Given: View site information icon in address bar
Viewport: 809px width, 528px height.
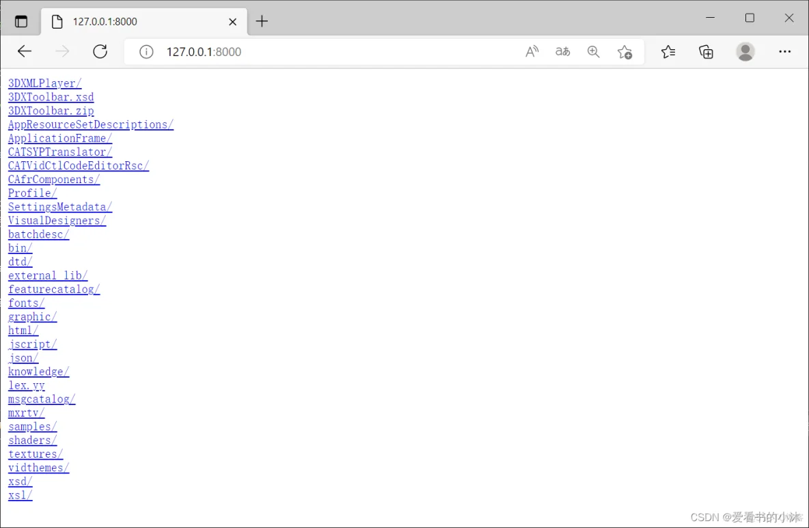Looking at the screenshot, I should (146, 52).
